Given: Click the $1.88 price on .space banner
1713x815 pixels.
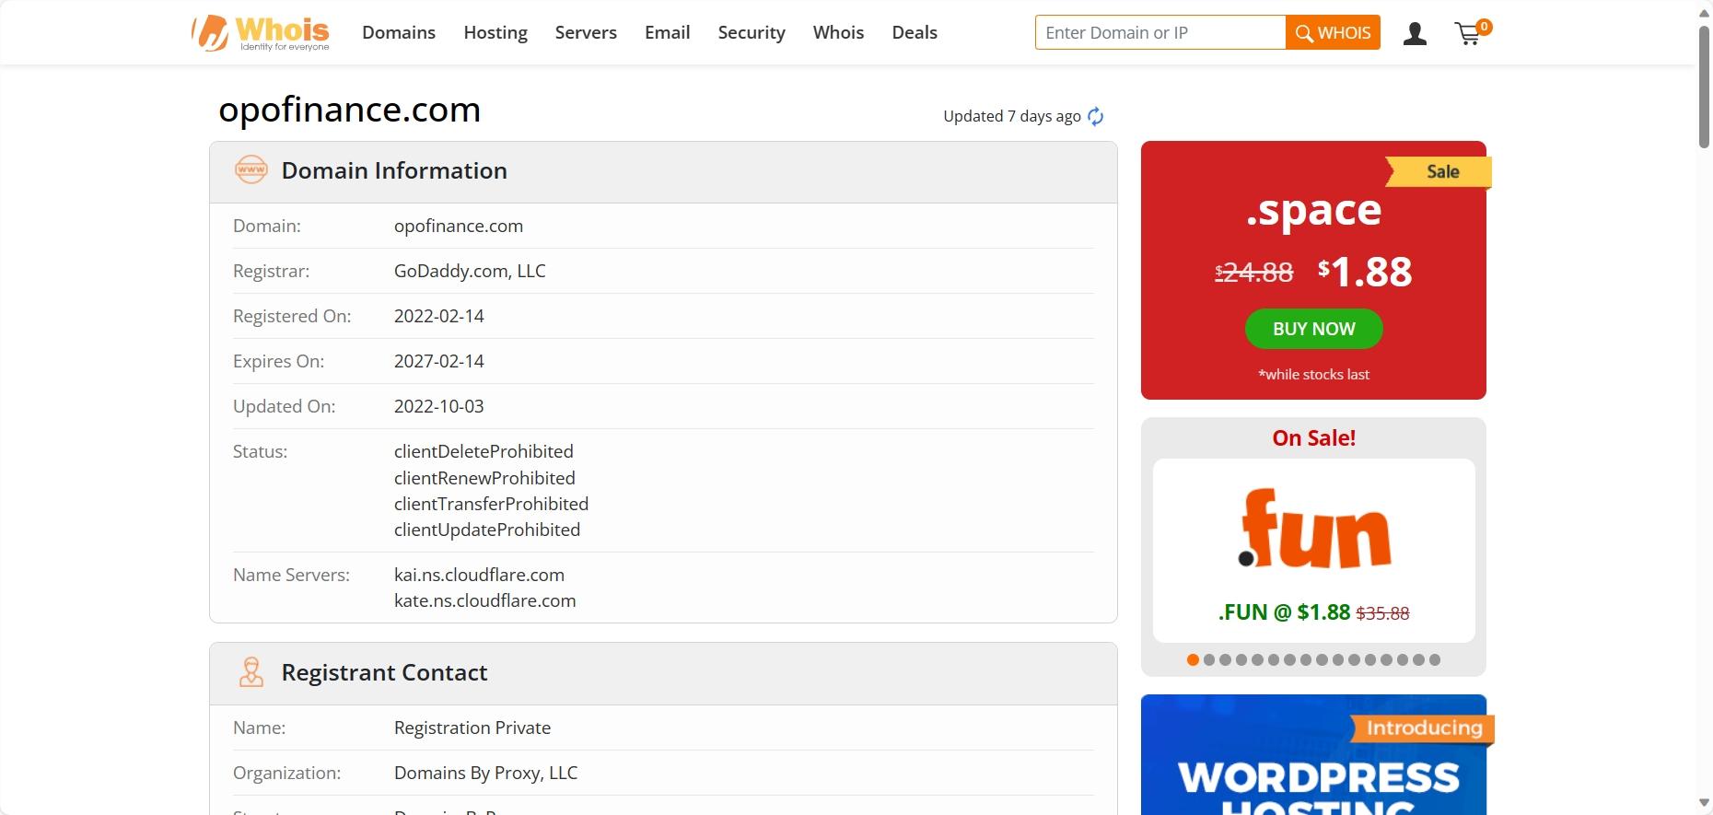Looking at the screenshot, I should [1365, 272].
